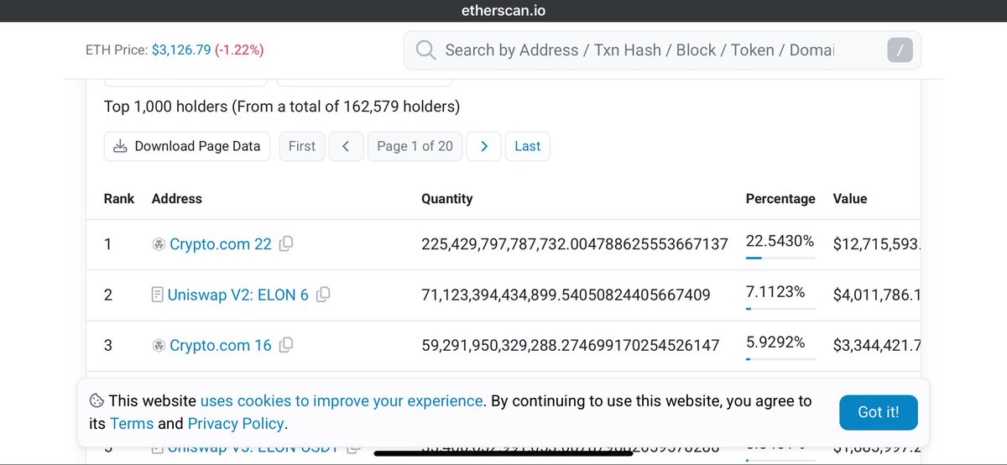Viewport: 1007px width, 465px height.
Task: Click the 22.5430% percentage value
Action: (780, 241)
